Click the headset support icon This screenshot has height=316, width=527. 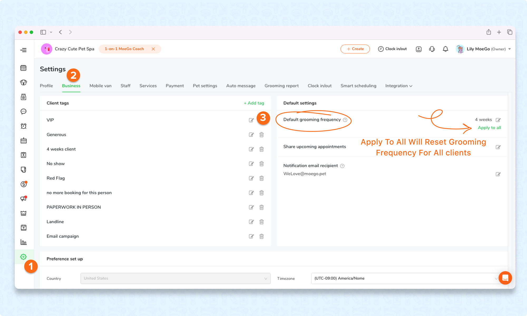pyautogui.click(x=432, y=49)
